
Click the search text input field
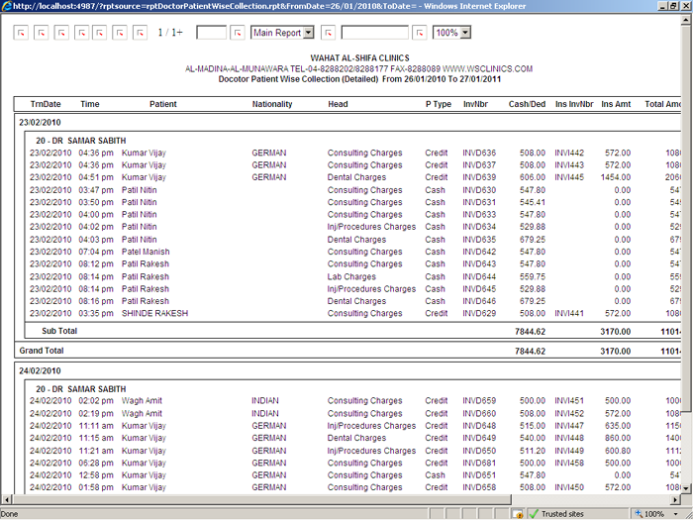375,33
